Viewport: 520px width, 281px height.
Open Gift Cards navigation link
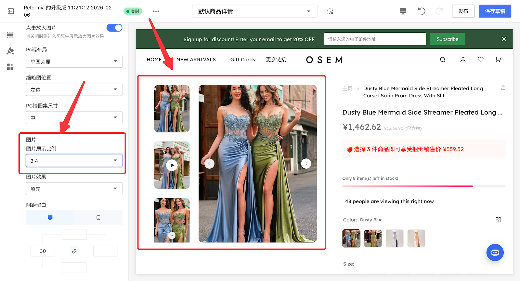click(x=242, y=60)
